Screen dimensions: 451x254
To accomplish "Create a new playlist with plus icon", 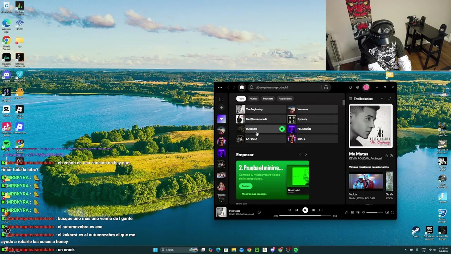I will [221, 108].
